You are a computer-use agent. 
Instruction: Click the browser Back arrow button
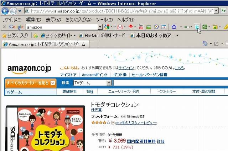tap(5, 11)
